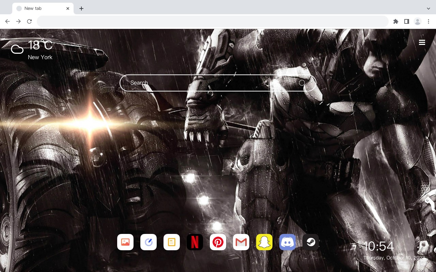The height and width of the screenshot is (272, 436).
Task: Open the blue checkmark tasks shortcut
Action: tap(149, 242)
